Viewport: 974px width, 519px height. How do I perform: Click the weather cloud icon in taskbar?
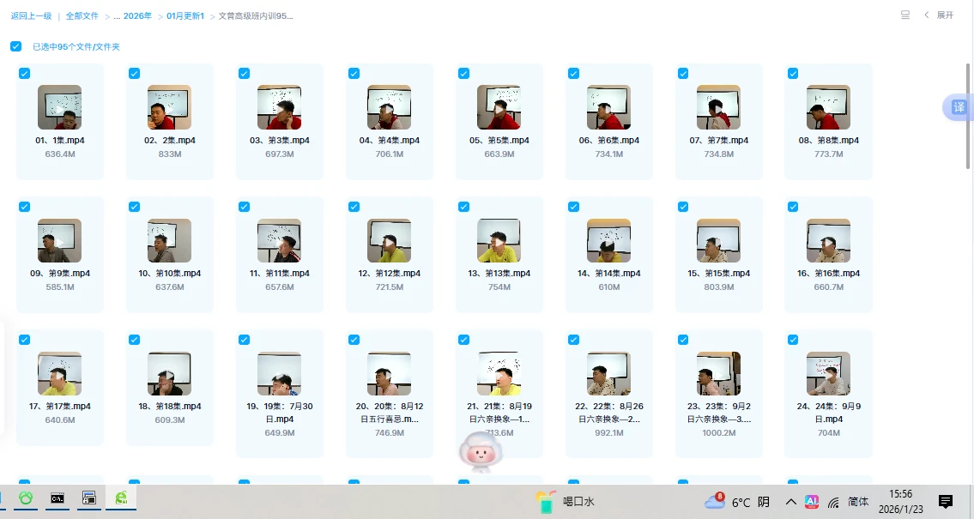click(x=714, y=502)
